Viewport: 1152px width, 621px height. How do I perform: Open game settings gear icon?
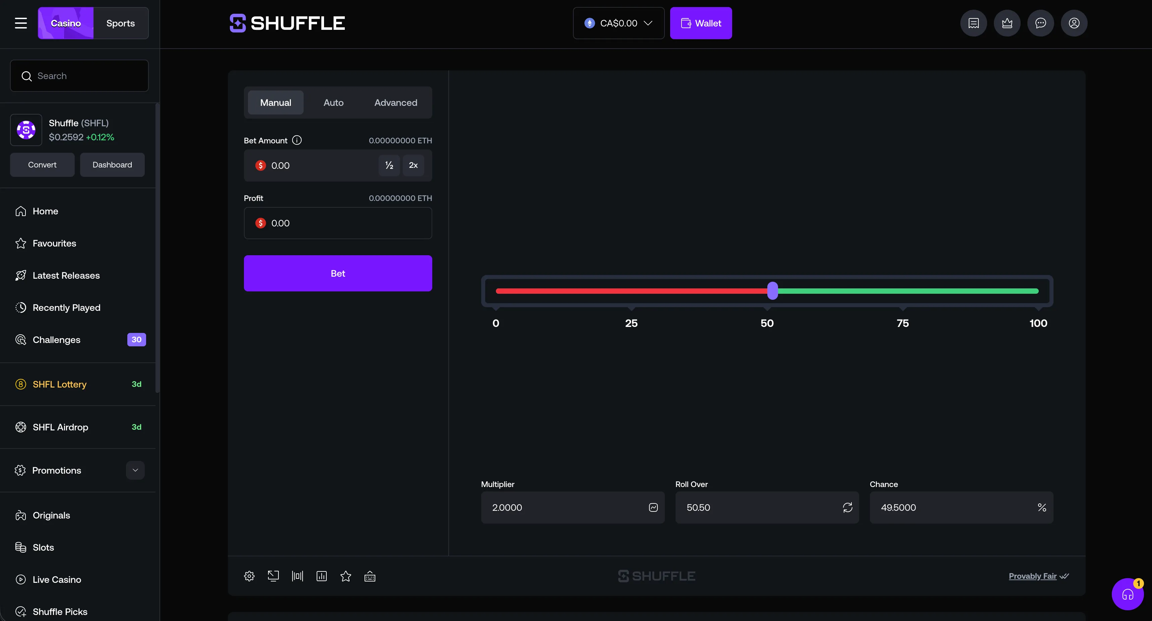pyautogui.click(x=249, y=576)
